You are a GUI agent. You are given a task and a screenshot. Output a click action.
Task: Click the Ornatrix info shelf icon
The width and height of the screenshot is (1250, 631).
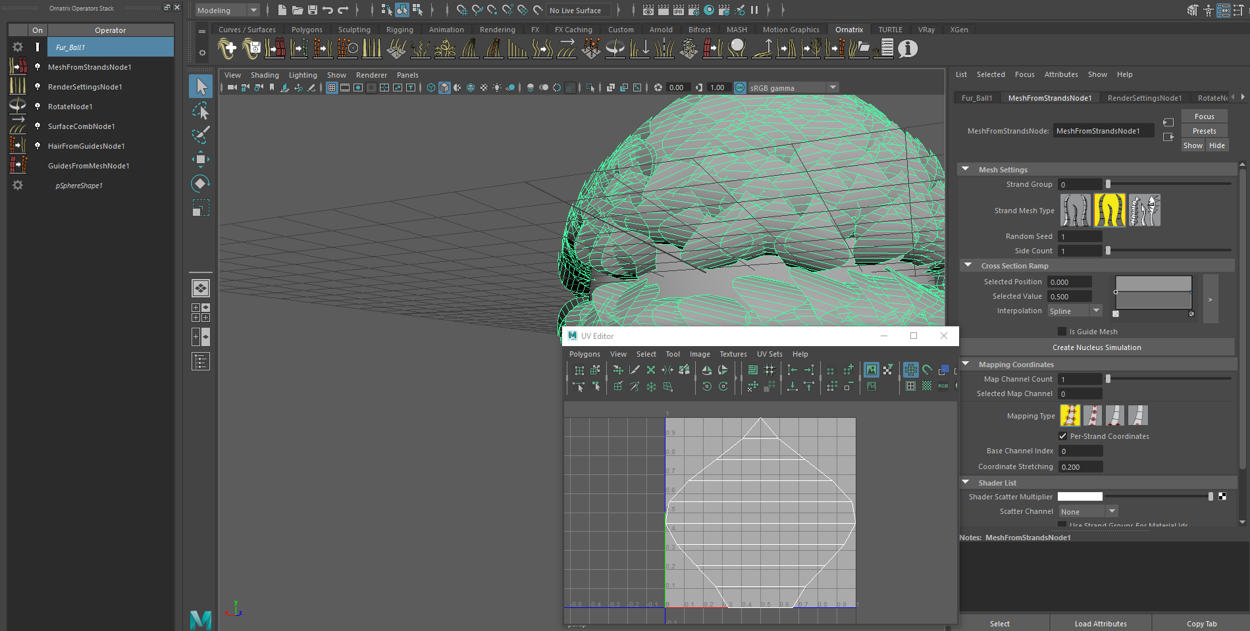pyautogui.click(x=908, y=49)
